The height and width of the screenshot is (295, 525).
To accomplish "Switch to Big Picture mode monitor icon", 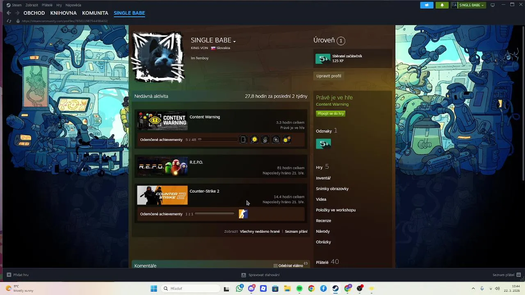I will pyautogui.click(x=493, y=5).
